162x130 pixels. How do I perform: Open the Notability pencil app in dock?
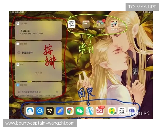tap(60, 111)
